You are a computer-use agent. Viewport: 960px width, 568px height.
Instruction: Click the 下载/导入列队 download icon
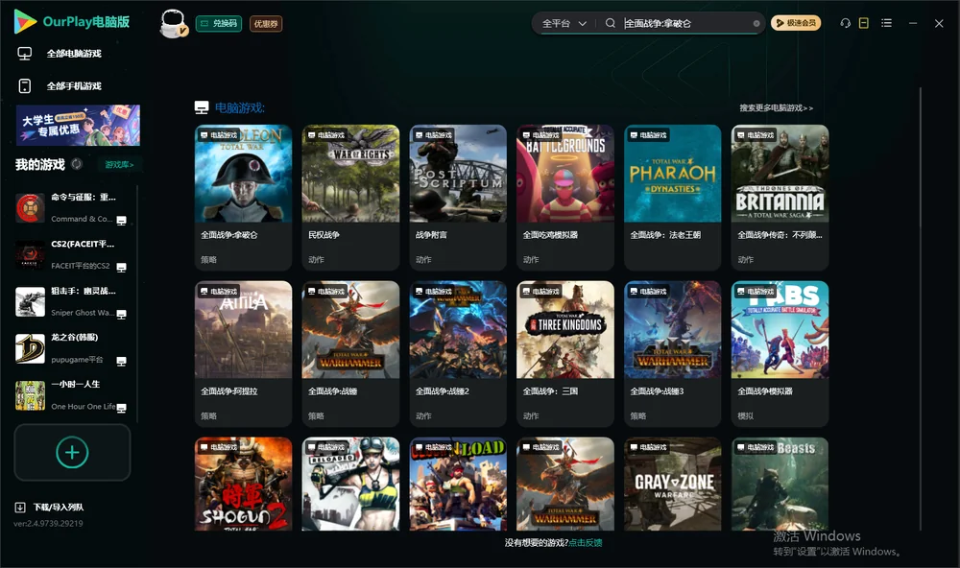click(x=20, y=507)
